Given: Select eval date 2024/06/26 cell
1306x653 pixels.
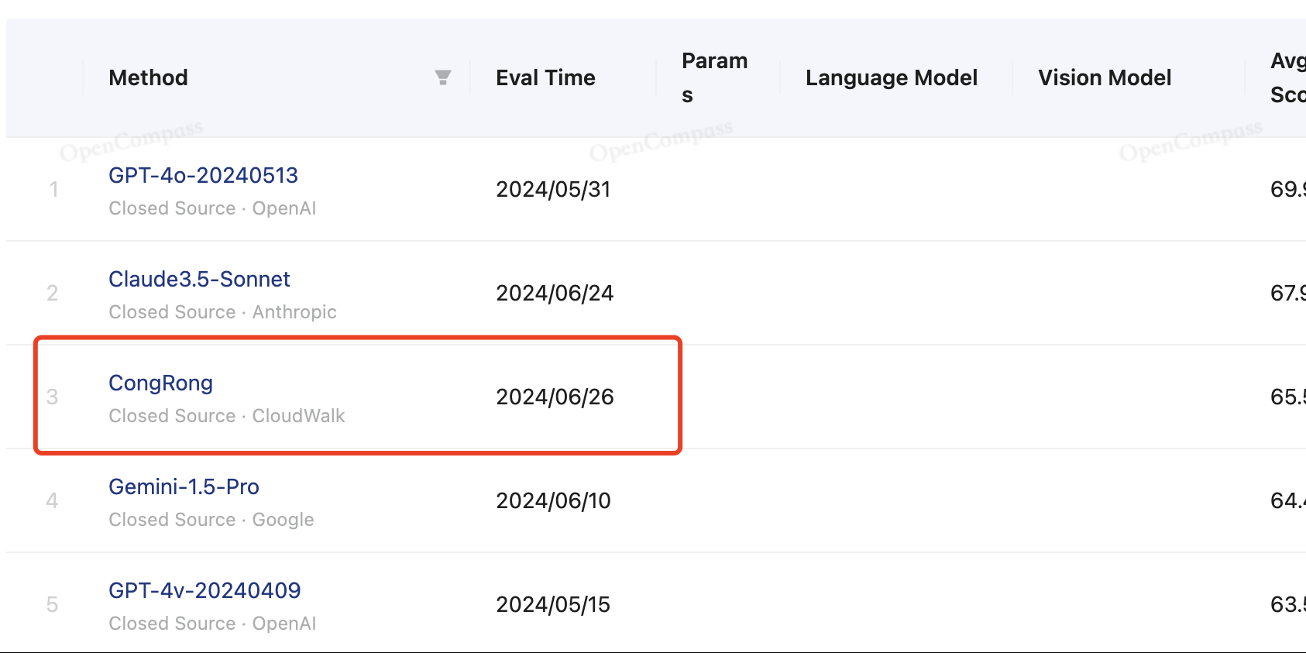Looking at the screenshot, I should (555, 397).
